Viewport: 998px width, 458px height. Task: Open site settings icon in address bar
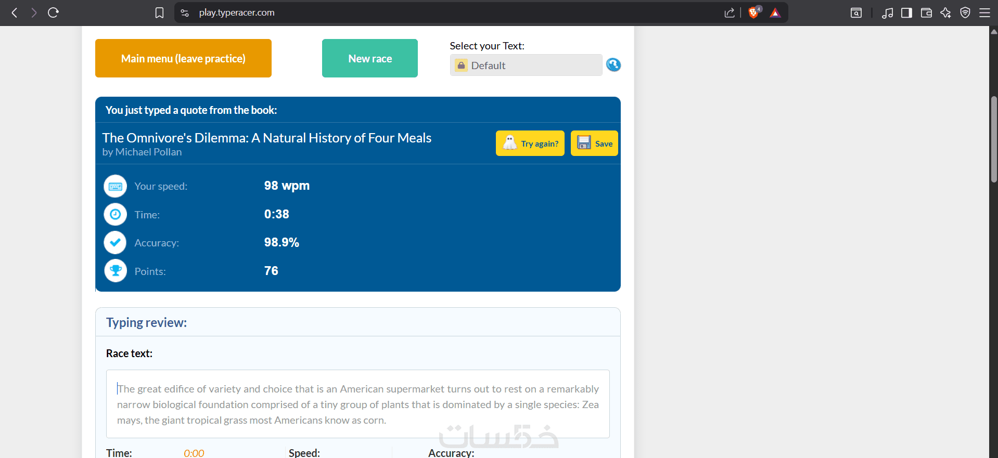(x=185, y=12)
